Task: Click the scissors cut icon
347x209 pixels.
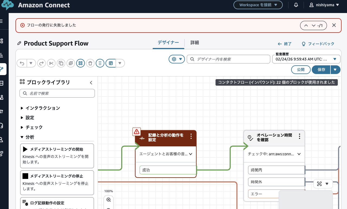Action: [x=51, y=63]
